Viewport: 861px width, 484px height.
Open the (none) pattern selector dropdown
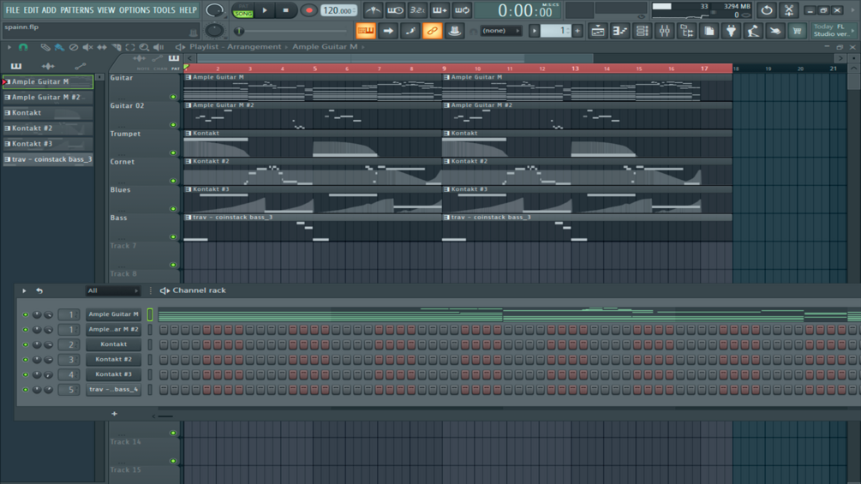[501, 31]
